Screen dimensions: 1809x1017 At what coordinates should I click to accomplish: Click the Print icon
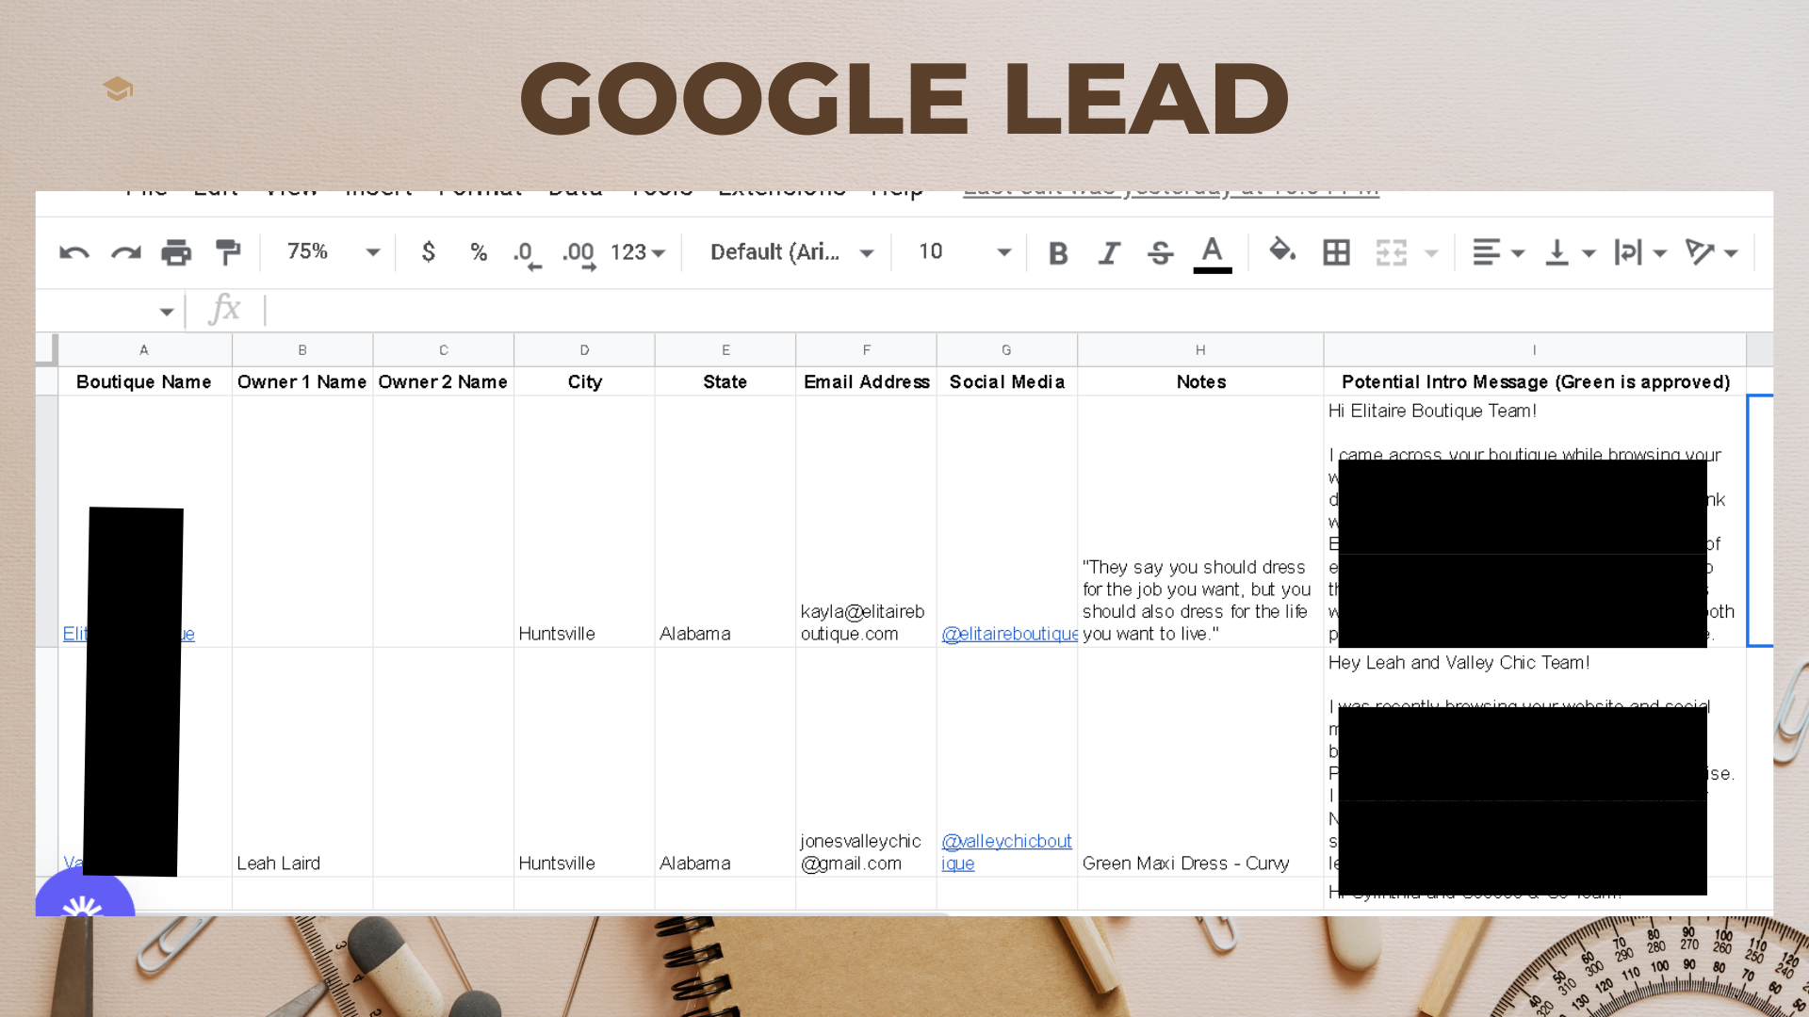[176, 252]
